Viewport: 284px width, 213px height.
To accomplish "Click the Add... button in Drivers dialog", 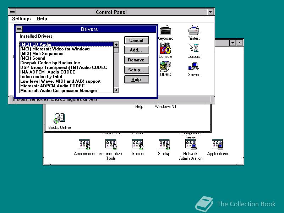I will [137, 50].
